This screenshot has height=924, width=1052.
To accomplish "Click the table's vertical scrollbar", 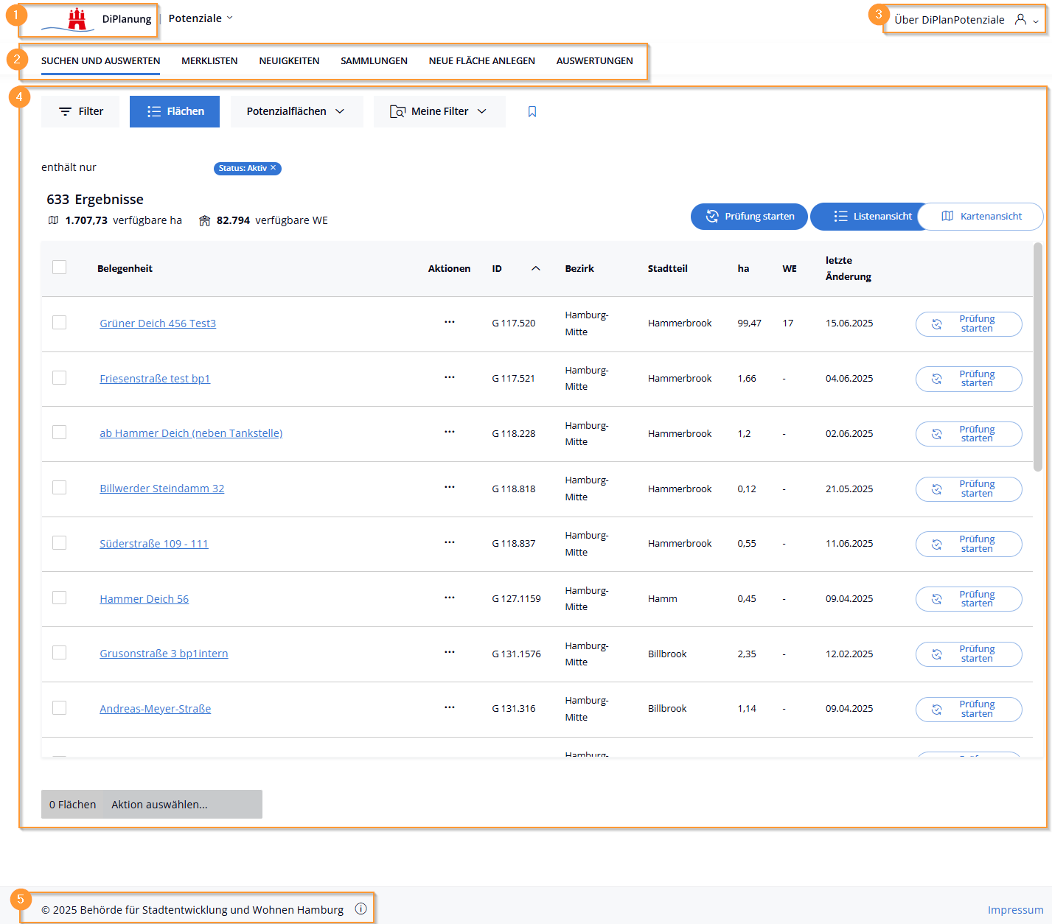I will pyautogui.click(x=1038, y=357).
